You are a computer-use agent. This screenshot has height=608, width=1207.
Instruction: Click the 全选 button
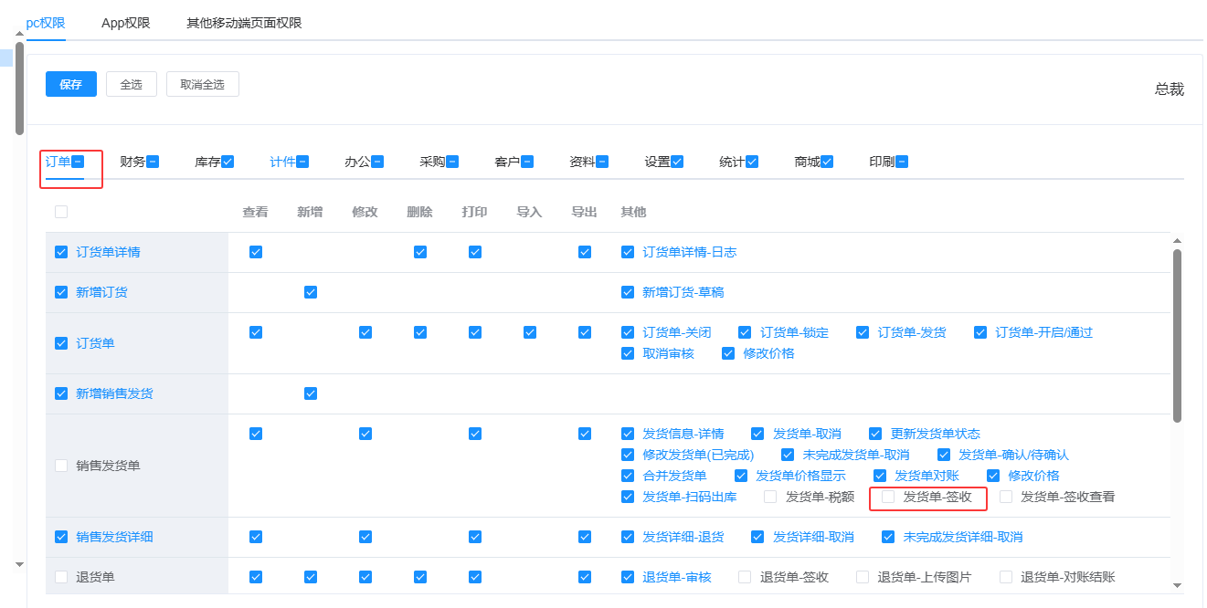[x=131, y=84]
